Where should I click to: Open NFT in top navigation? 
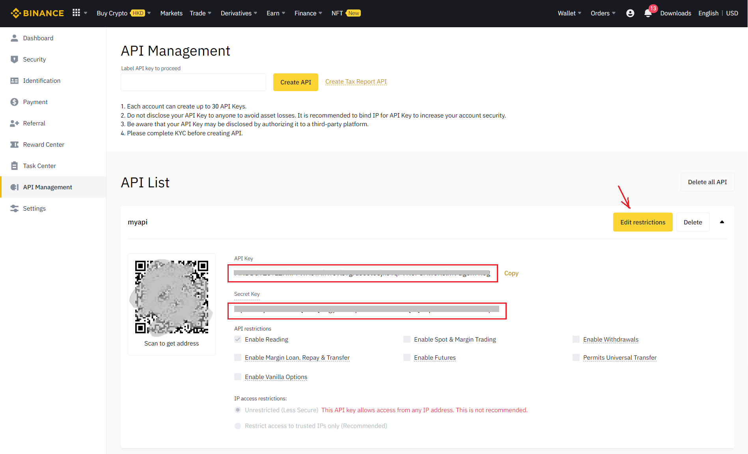337,13
